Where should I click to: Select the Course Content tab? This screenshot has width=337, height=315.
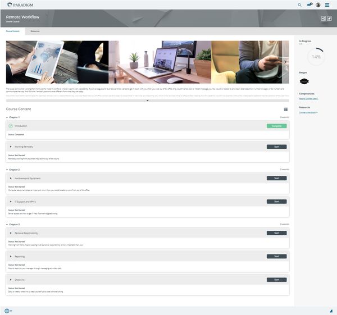[12, 31]
